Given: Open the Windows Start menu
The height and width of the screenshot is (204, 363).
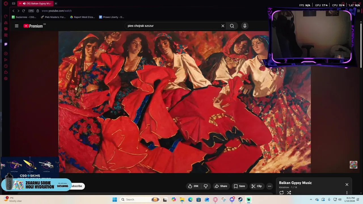Looking at the screenshot, I should (115, 199).
